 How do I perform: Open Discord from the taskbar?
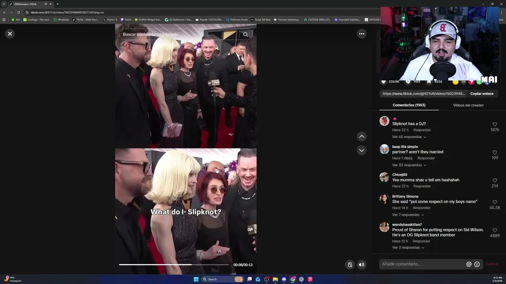tap(284, 279)
